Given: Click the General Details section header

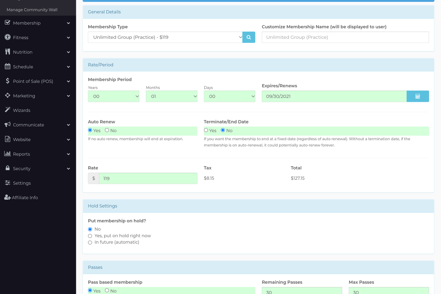Looking at the screenshot, I should tap(258, 12).
